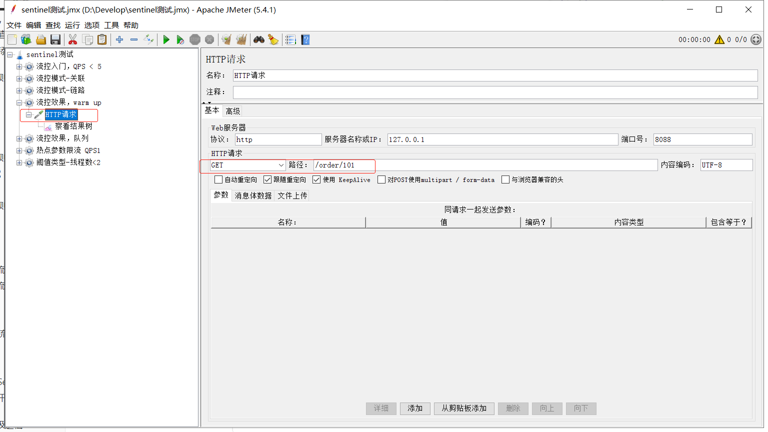Open the Function Helper list icon
This screenshot has height=432, width=768.
291,39
